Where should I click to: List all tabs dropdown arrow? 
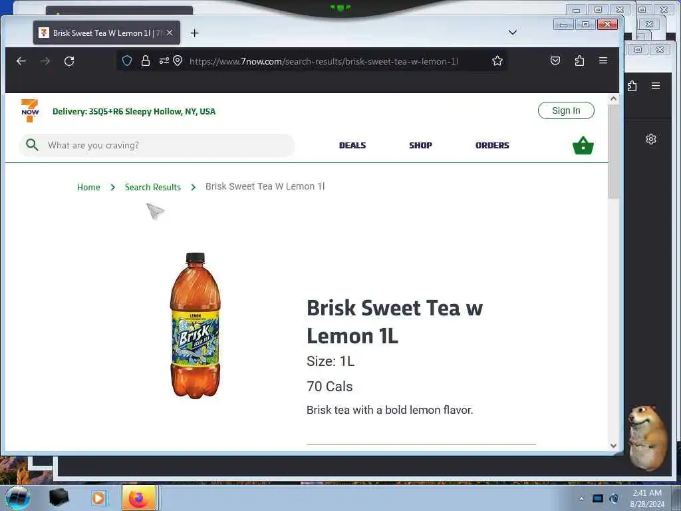[x=513, y=33]
